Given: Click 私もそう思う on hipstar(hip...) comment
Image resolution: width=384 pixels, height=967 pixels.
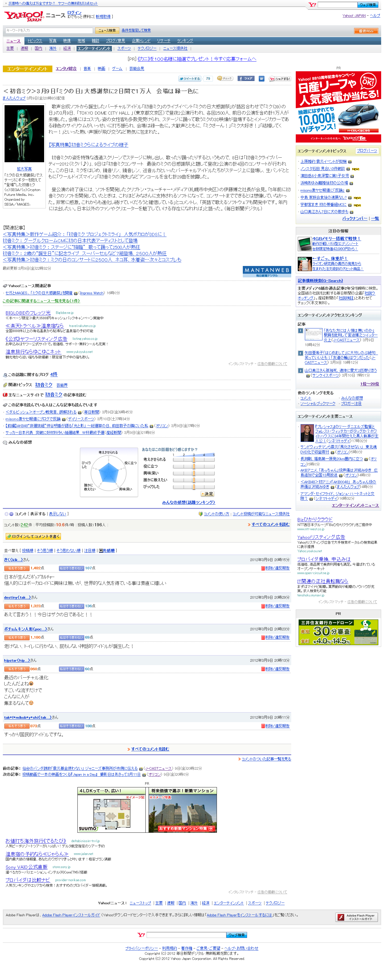Looking at the screenshot, I should 17,669.
